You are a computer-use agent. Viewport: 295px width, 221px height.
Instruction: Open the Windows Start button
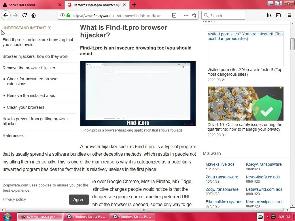(x=7, y=217)
